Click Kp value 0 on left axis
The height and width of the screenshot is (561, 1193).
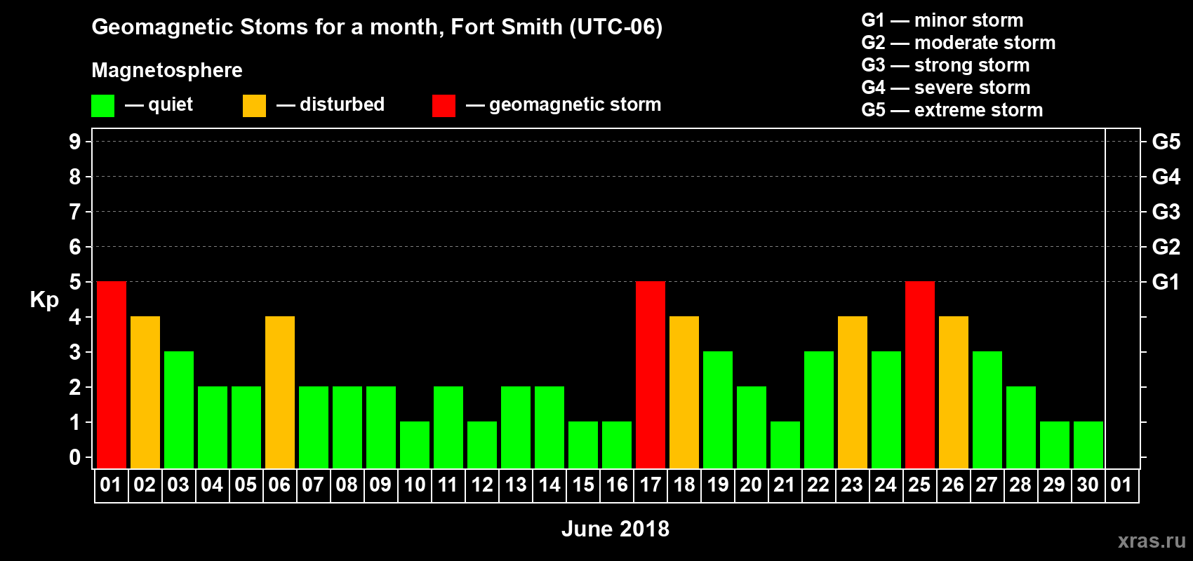pyautogui.click(x=75, y=457)
